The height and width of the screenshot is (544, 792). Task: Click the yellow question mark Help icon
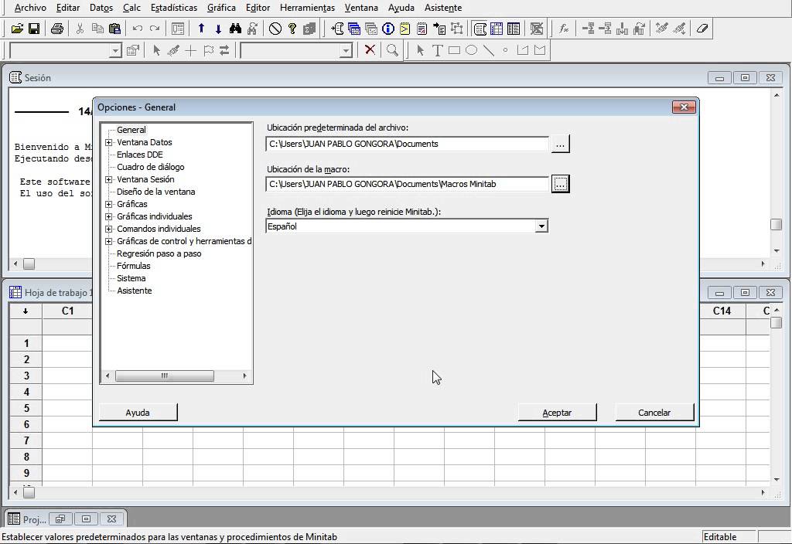click(292, 29)
